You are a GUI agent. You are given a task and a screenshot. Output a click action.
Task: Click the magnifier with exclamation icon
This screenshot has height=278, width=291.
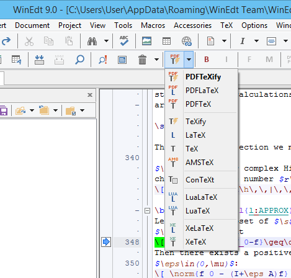[103, 60]
